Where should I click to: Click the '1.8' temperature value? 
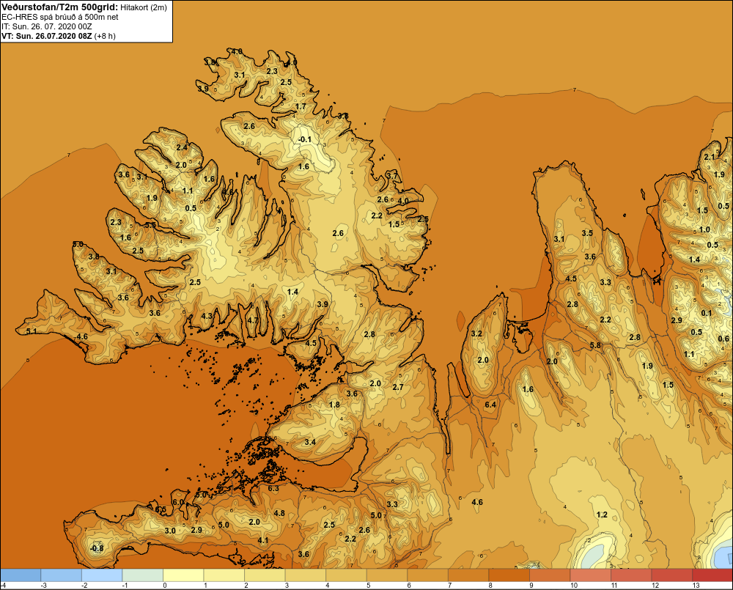pyautogui.click(x=334, y=405)
